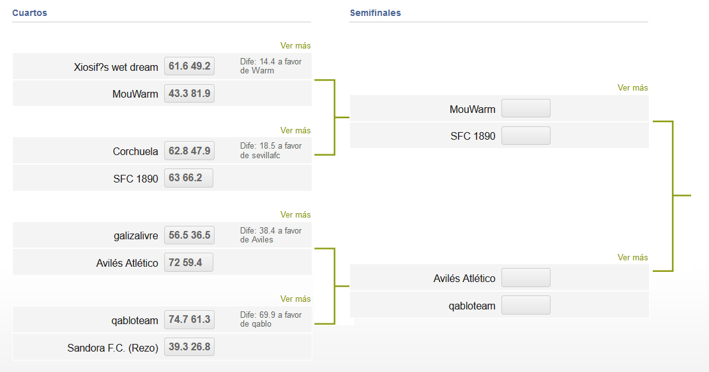This screenshot has width=709, height=372.
Task: Click empty score box beside SFC 1890 semifinal
Action: 526,135
